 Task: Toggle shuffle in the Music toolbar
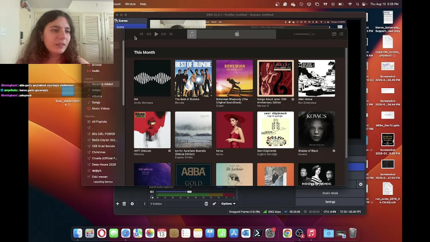[x=141, y=34]
